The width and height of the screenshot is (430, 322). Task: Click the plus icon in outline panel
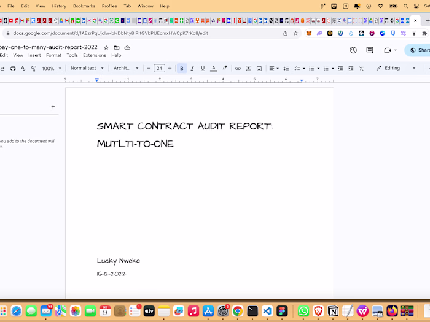click(53, 107)
